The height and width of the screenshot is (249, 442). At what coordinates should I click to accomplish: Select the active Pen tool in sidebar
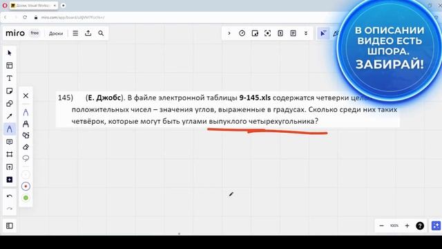pos(9,129)
